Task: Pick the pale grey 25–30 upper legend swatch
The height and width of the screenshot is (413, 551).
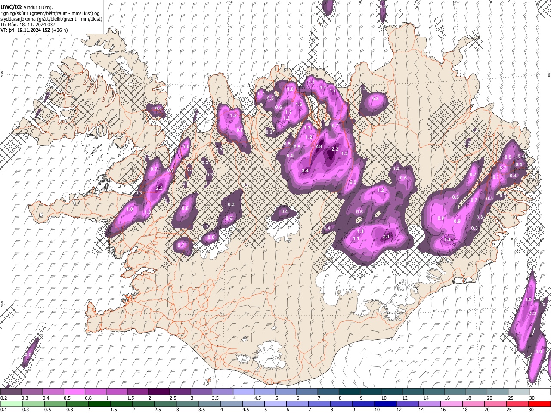Action: point(518,391)
